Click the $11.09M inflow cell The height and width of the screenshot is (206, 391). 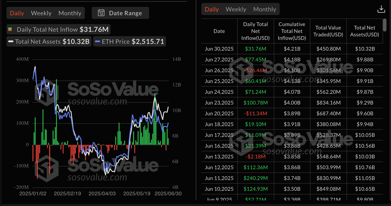256,135
